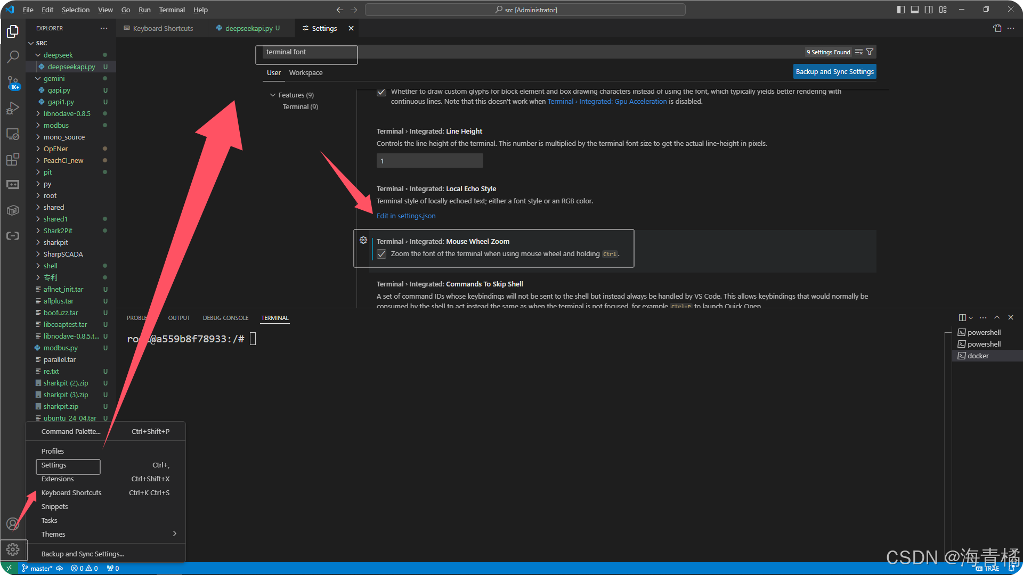1023x575 pixels.
Task: Open Settings JSON file icon in editor toolbar
Action: 997,28
